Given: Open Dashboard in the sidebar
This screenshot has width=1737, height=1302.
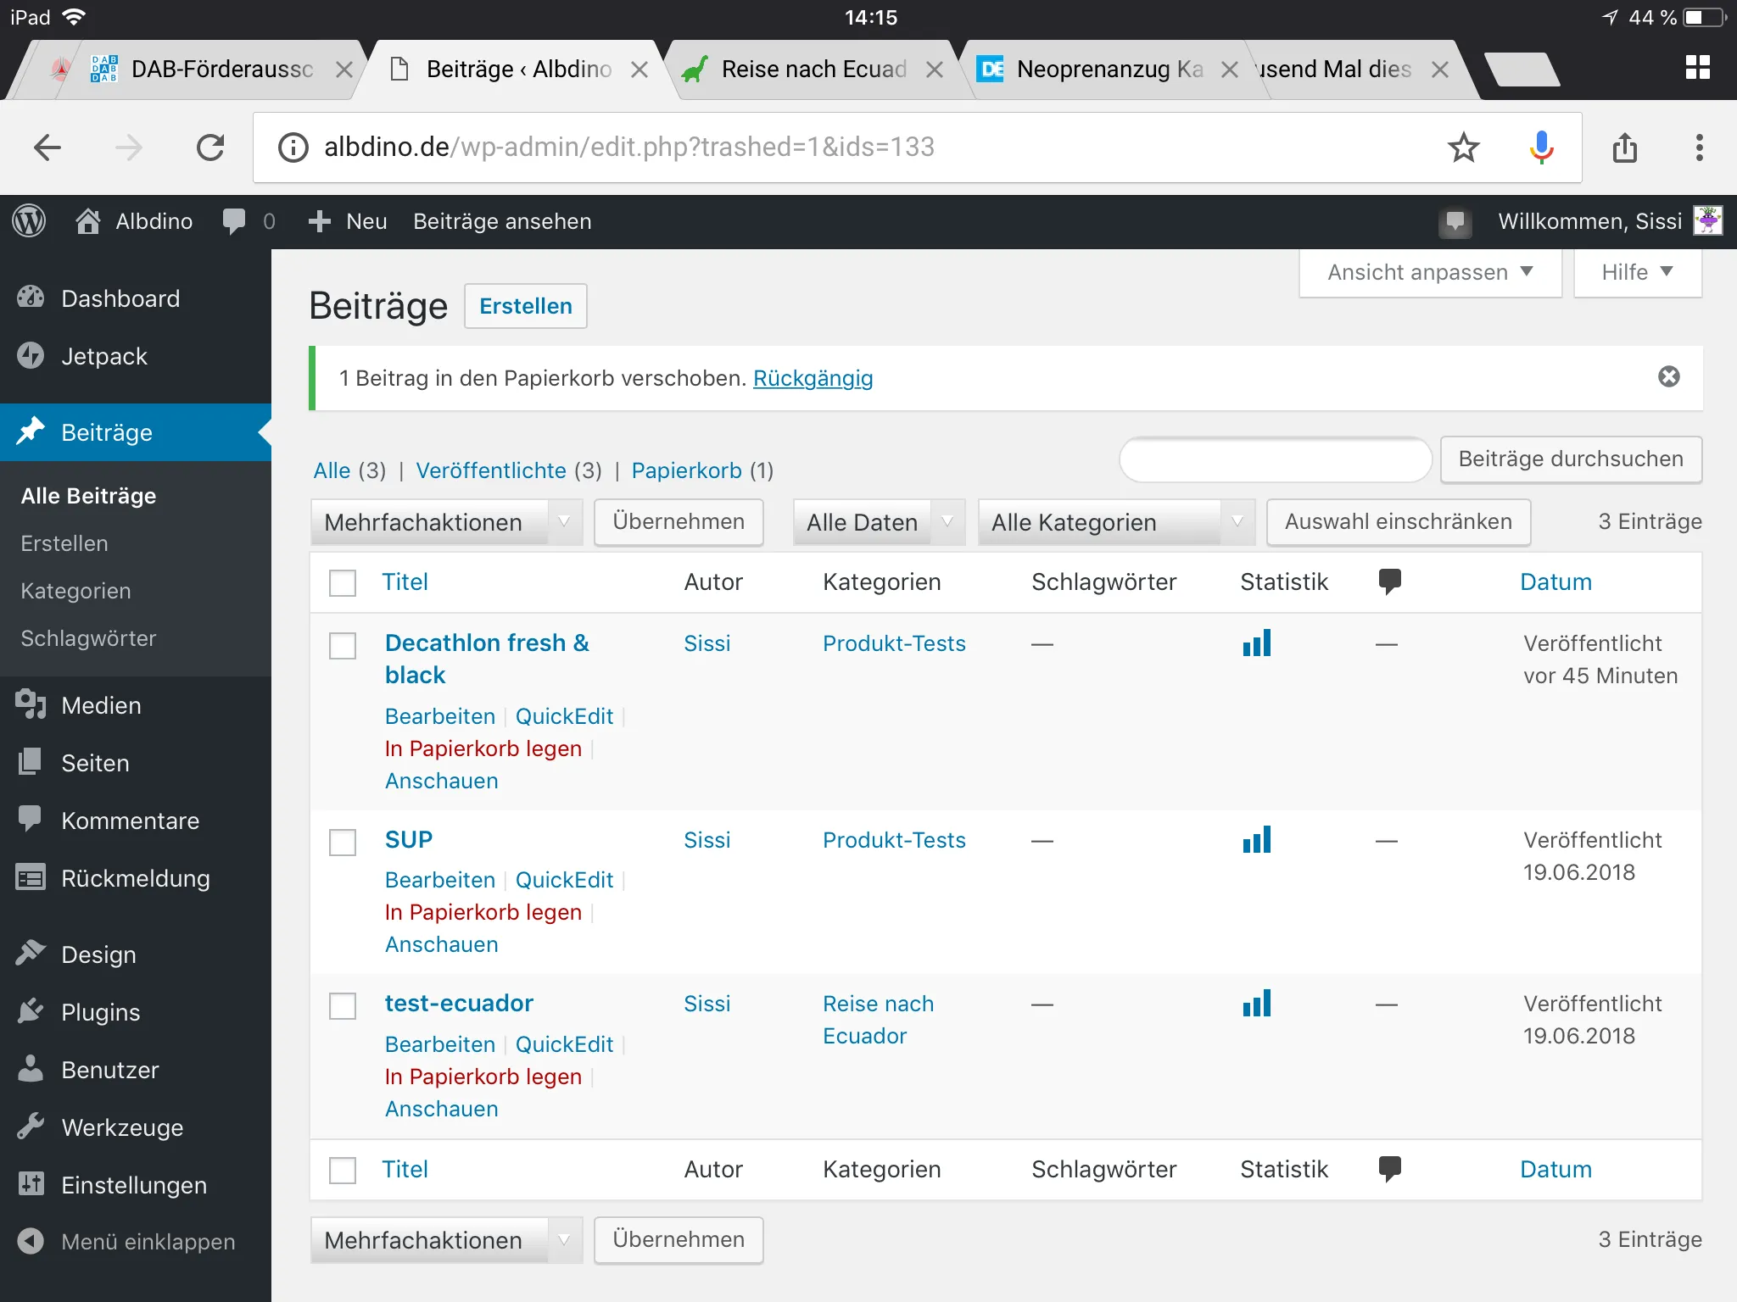Looking at the screenshot, I should [136, 298].
